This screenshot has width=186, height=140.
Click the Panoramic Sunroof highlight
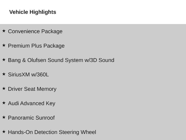point(31,118)
